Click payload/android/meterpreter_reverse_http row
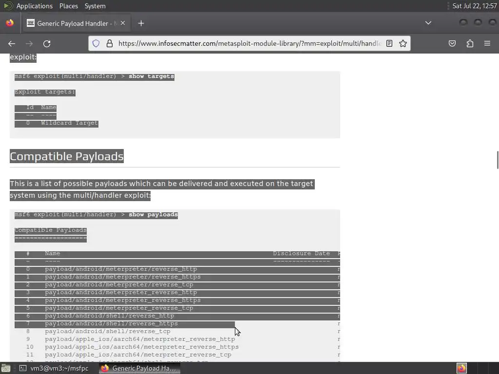 coord(177,293)
